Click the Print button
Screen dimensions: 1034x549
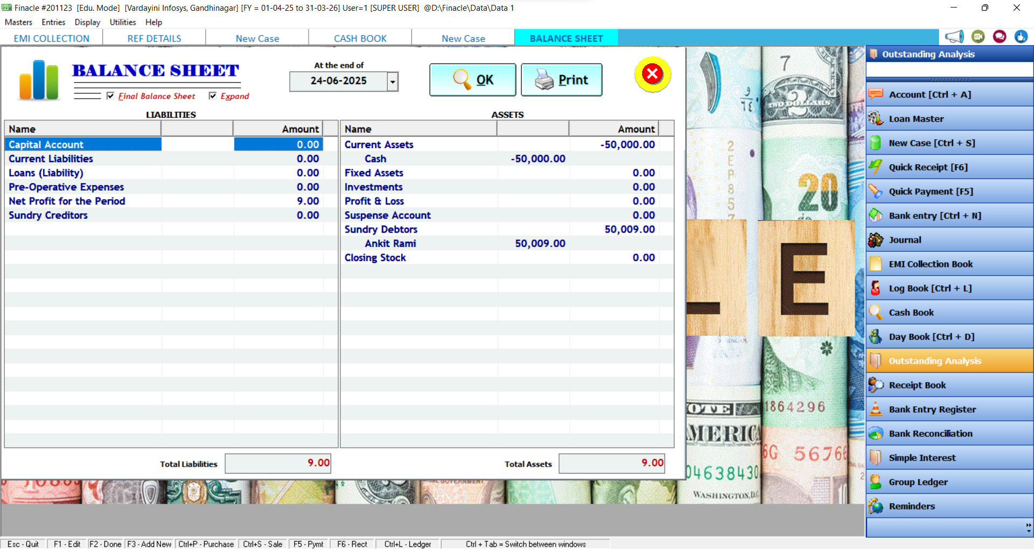561,80
